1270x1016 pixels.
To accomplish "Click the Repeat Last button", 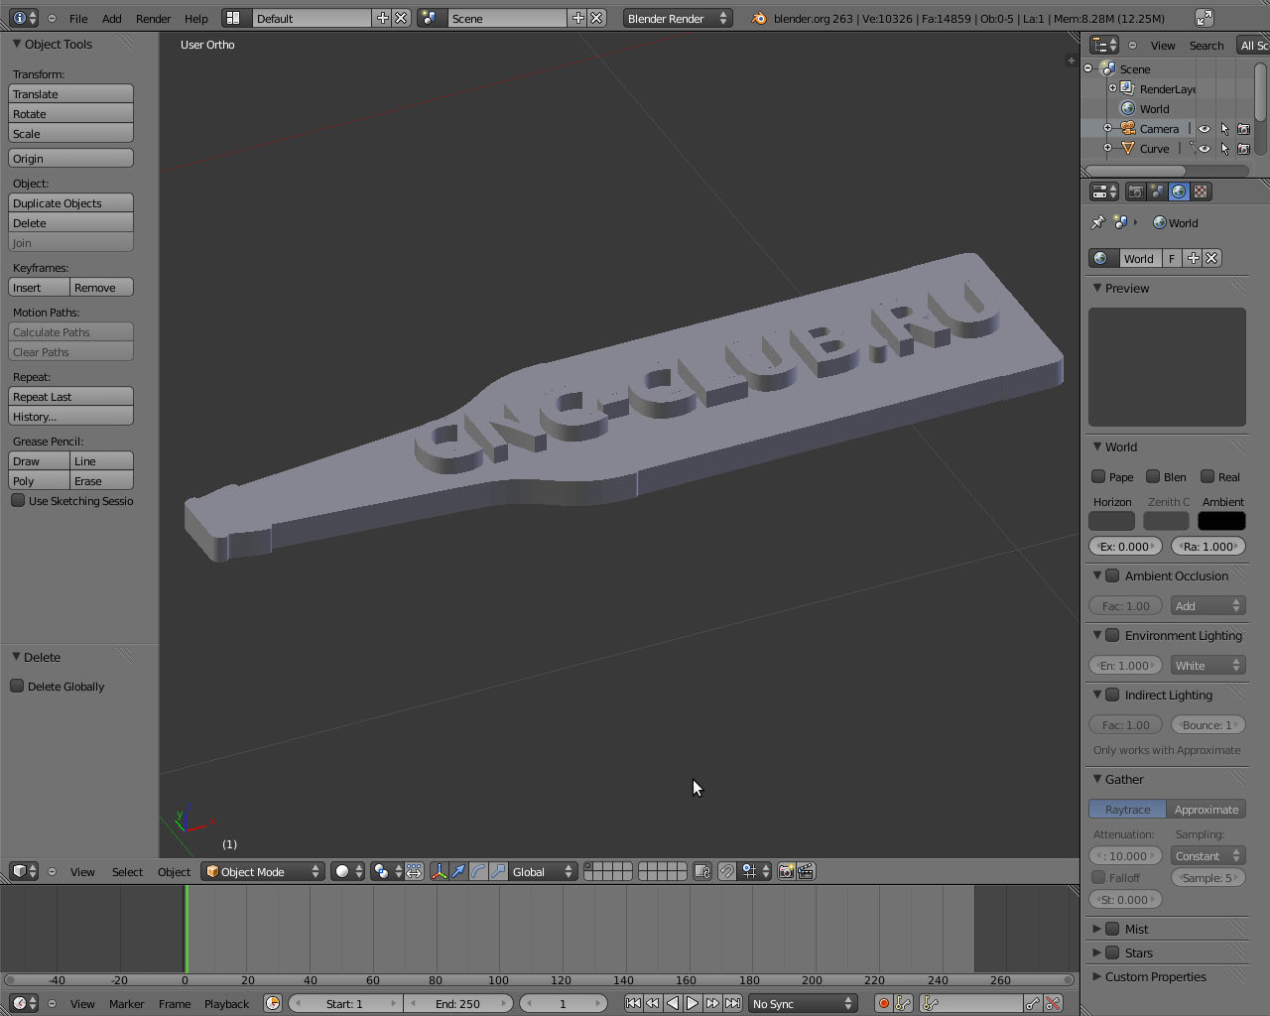I will pos(70,396).
